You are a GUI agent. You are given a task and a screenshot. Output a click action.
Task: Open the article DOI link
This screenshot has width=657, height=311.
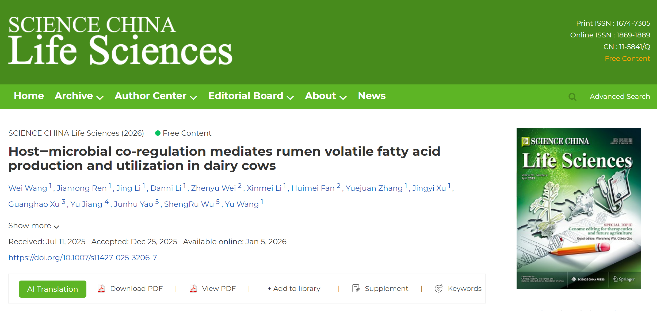pyautogui.click(x=83, y=258)
